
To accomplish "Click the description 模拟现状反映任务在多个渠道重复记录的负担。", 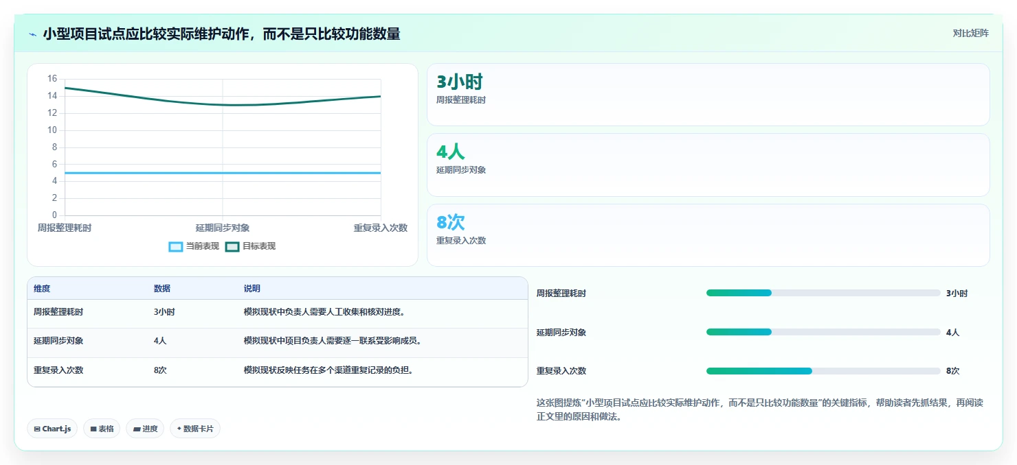I will coord(328,370).
